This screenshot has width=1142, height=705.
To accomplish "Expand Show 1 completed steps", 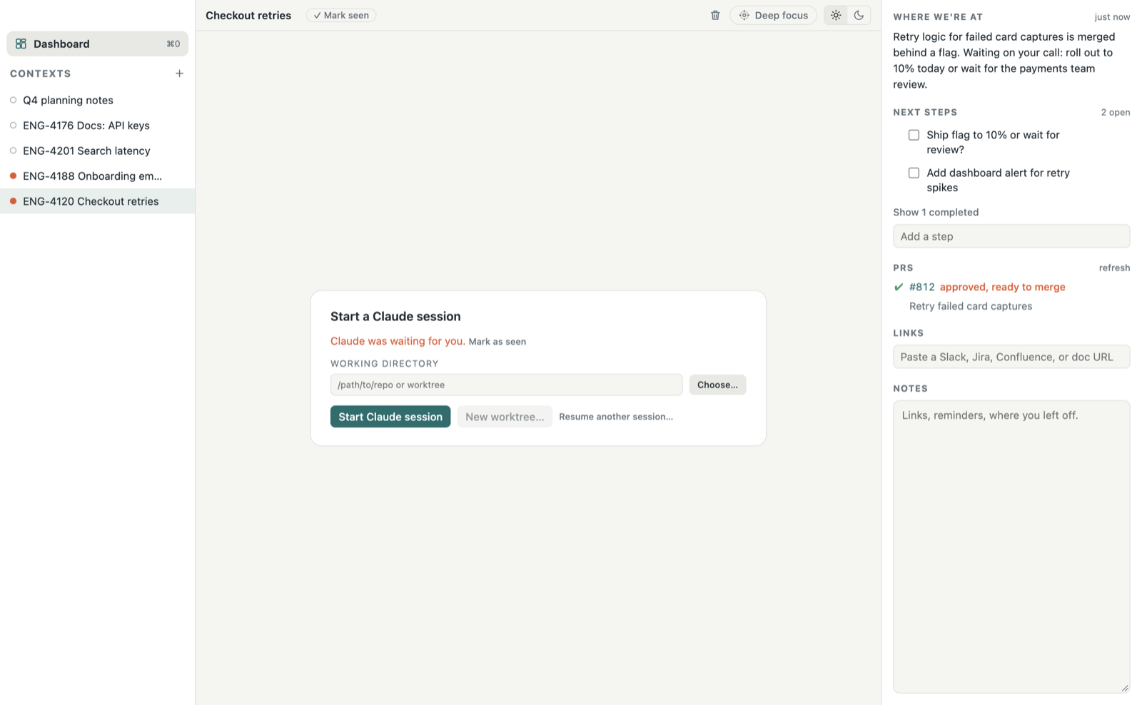I will (936, 212).
